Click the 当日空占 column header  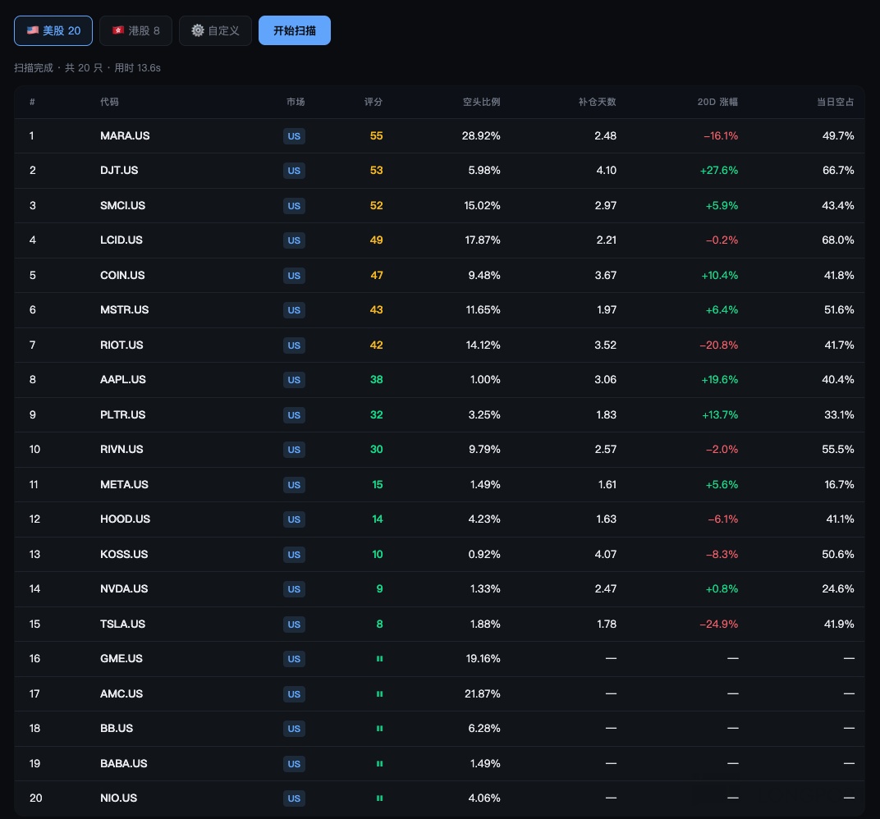(x=835, y=102)
